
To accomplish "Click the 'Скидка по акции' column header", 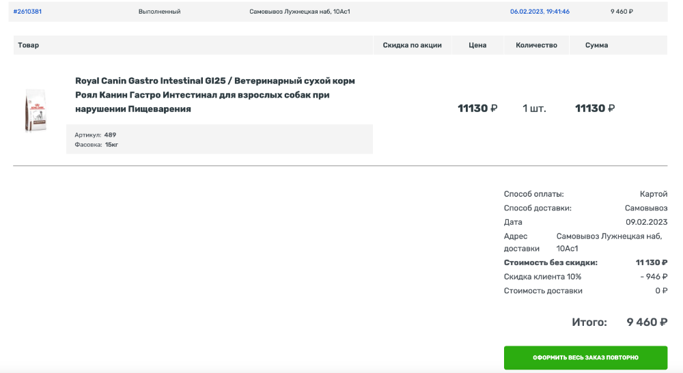I will [x=412, y=45].
